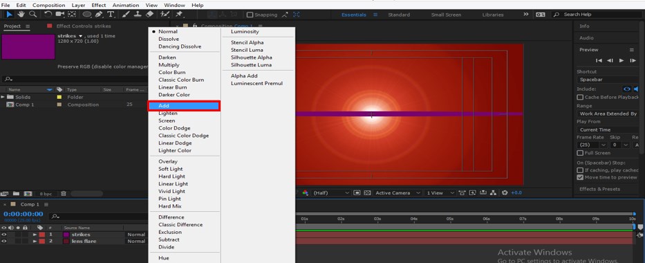This screenshot has height=263, width=645.
Task: Choose Screen blending mode
Action: coord(167,120)
